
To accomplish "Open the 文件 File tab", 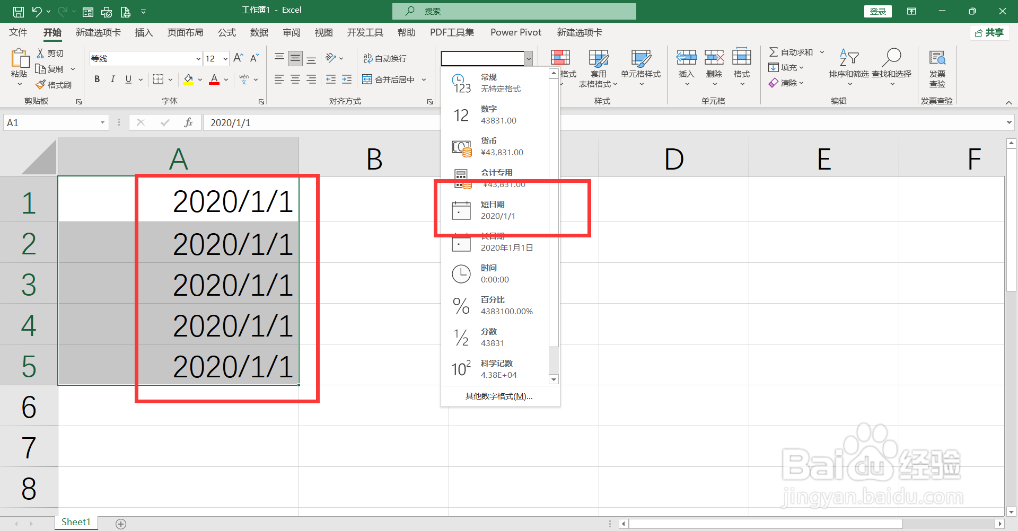I will point(18,32).
